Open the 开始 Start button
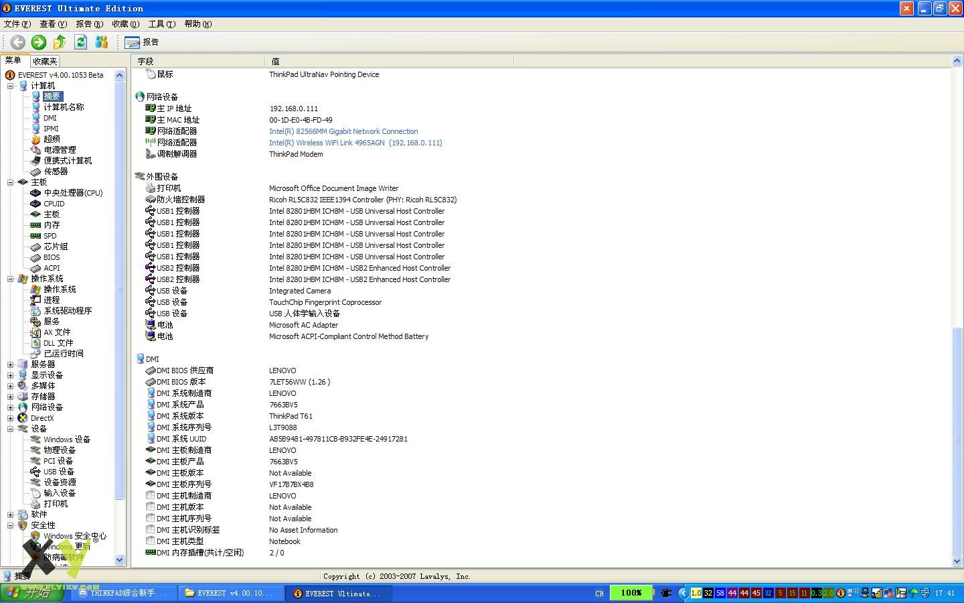The height and width of the screenshot is (603, 964). pos(33,593)
